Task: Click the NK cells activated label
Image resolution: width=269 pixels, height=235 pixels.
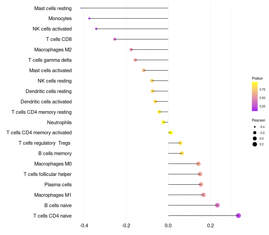Action: 52,29
